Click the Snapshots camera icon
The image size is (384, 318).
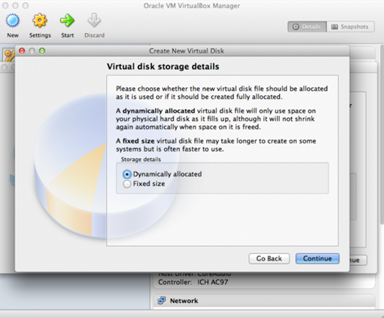click(x=334, y=27)
